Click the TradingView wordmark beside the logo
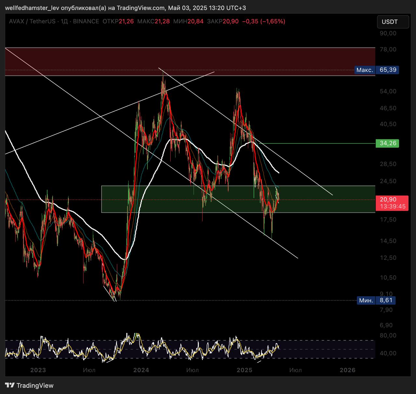 click(x=35, y=386)
